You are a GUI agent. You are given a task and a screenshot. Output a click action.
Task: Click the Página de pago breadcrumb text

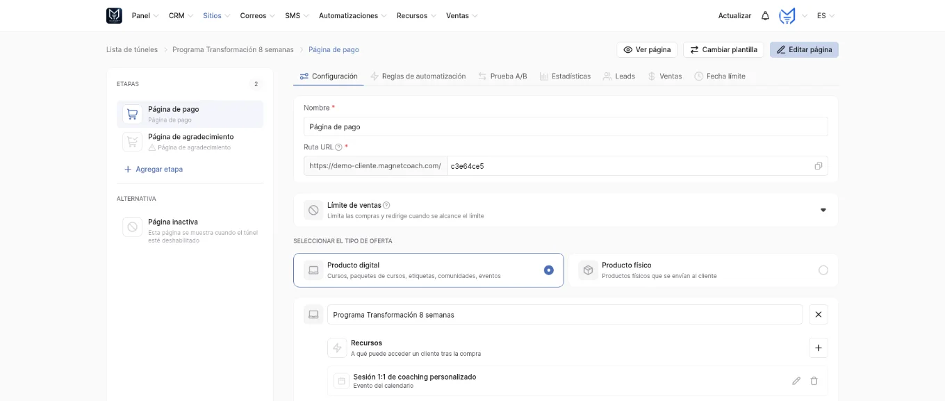[x=334, y=50]
